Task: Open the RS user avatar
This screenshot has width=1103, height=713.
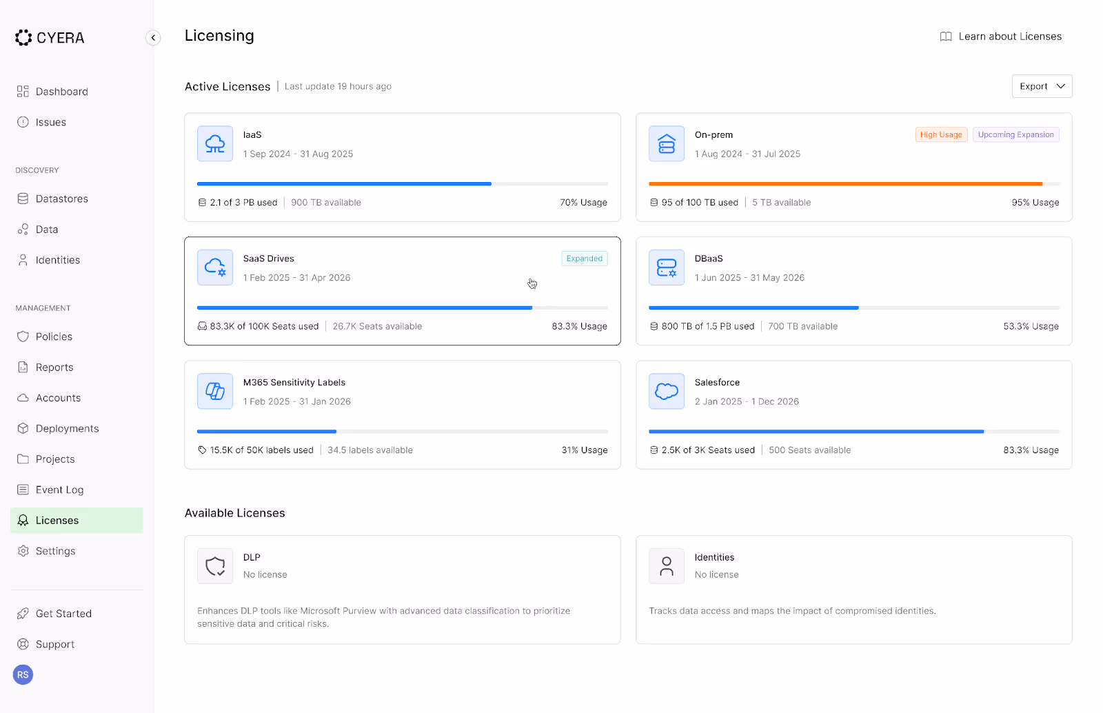Action: (23, 675)
